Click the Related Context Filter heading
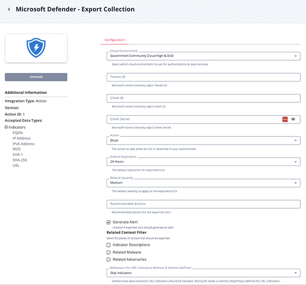This screenshot has width=306, height=285. pos(126,233)
